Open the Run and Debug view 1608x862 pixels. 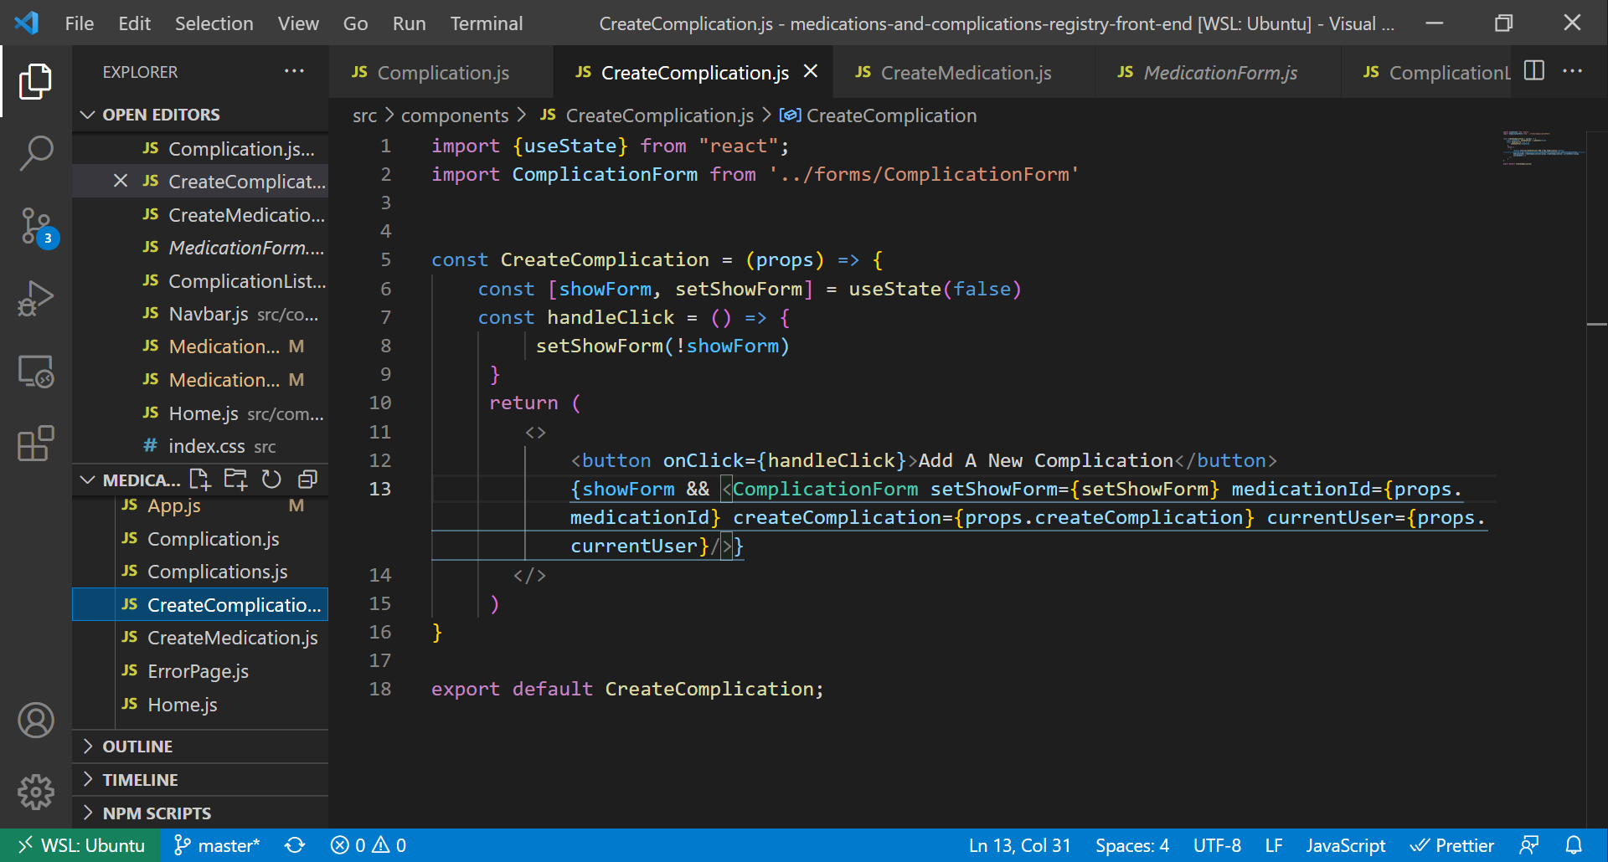35,299
